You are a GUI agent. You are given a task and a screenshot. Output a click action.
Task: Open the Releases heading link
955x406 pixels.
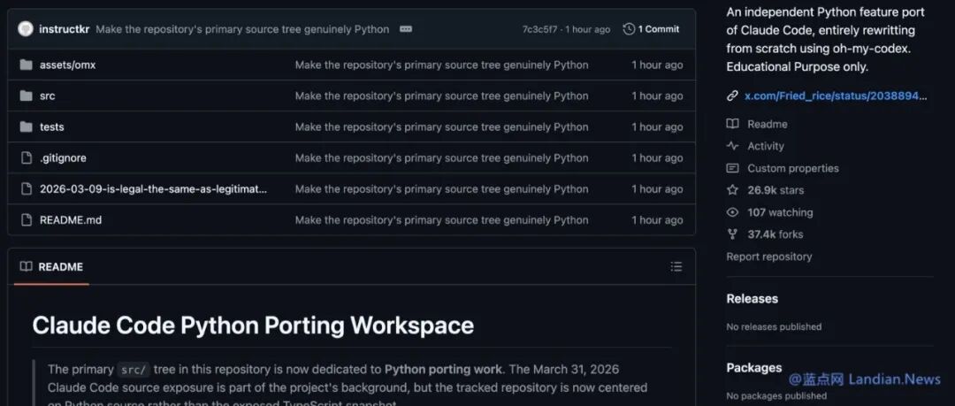pos(753,299)
